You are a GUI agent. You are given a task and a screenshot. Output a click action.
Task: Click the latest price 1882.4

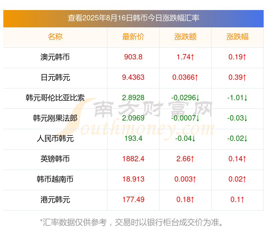pos(133,159)
